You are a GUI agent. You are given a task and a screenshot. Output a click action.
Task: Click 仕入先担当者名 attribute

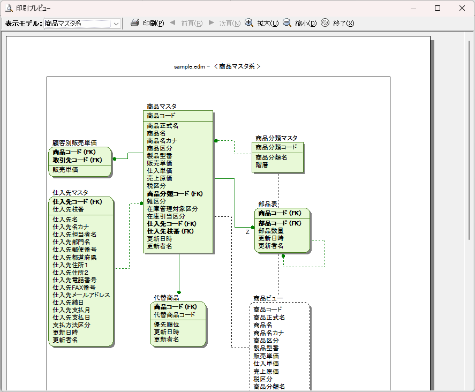[74, 235]
